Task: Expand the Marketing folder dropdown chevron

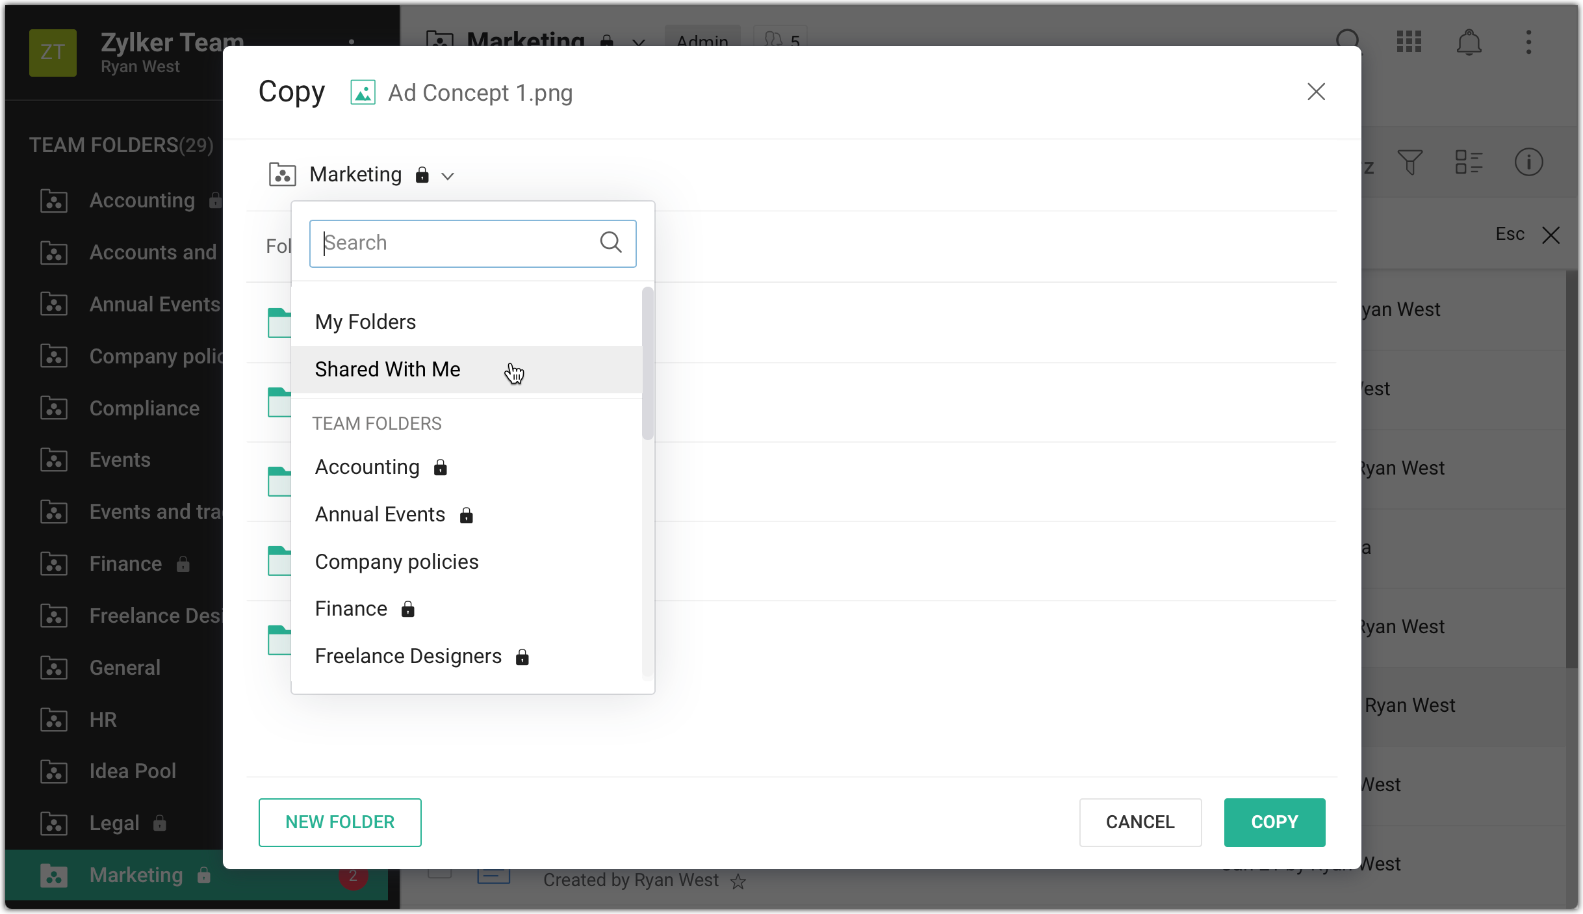Action: click(448, 176)
